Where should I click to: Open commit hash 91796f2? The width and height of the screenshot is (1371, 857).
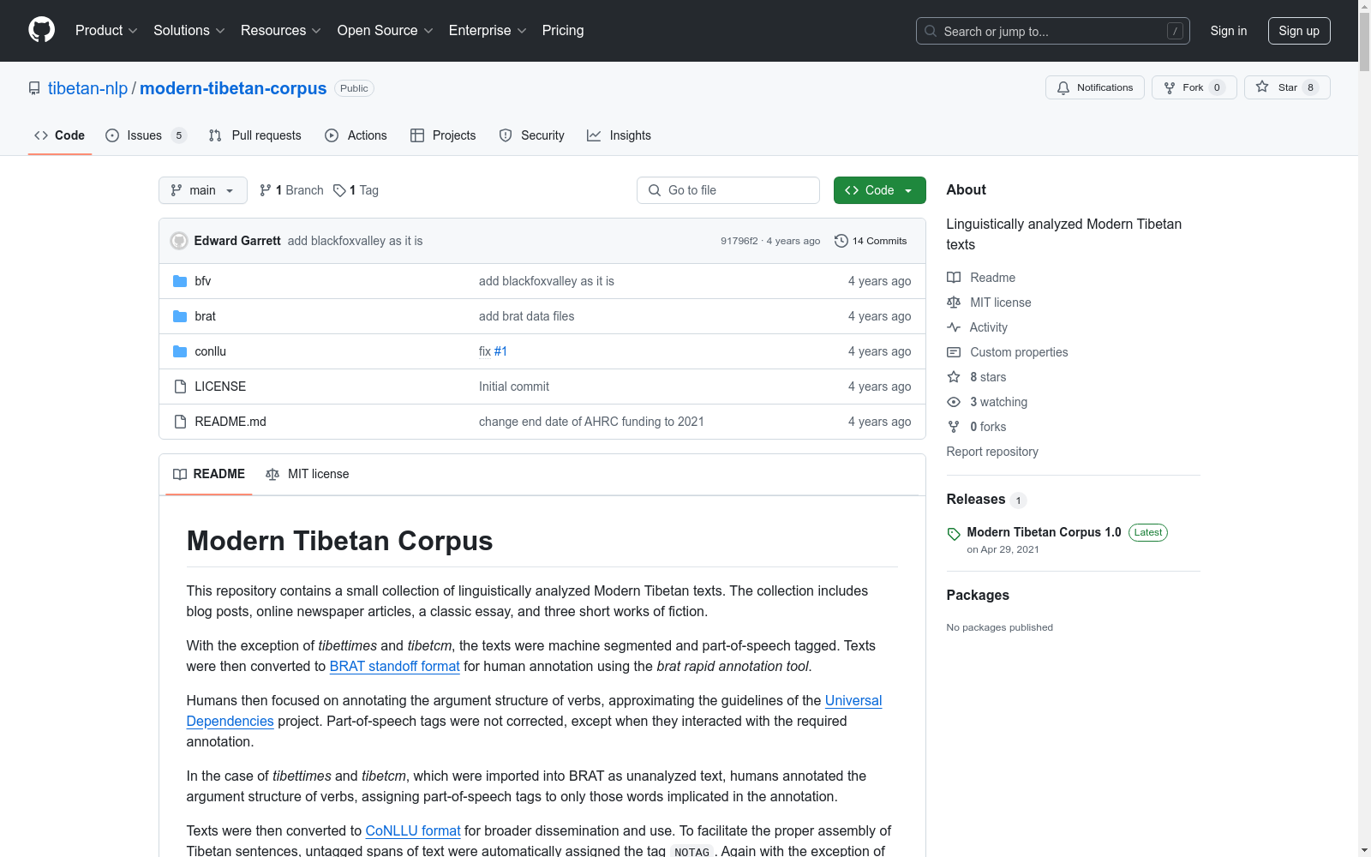point(739,241)
